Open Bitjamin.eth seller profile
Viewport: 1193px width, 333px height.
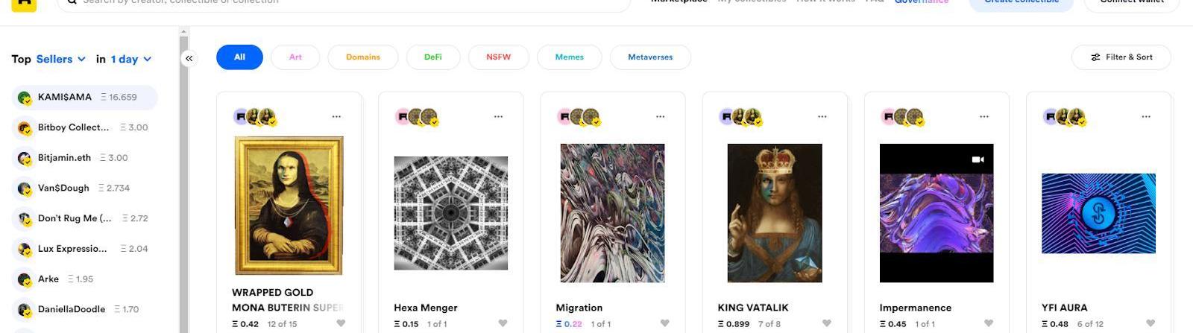(x=64, y=158)
